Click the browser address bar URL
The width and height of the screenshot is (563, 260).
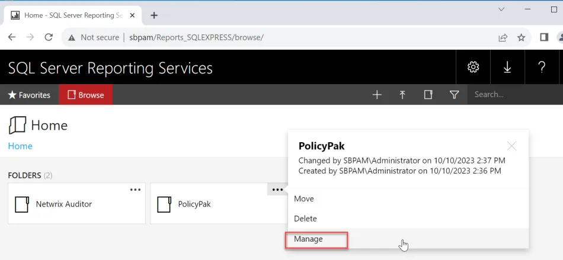(x=196, y=37)
